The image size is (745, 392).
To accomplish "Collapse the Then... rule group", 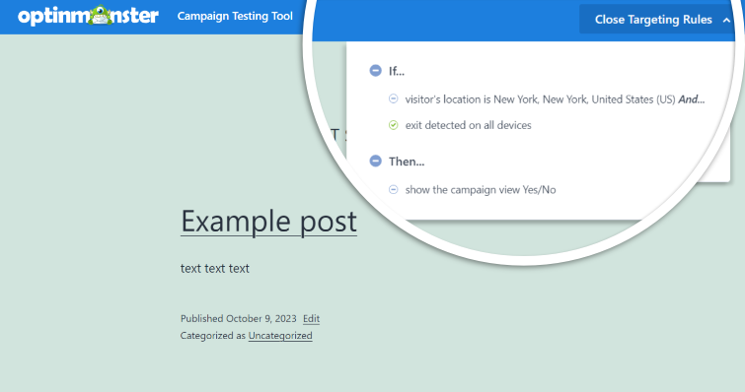I will (x=375, y=162).
